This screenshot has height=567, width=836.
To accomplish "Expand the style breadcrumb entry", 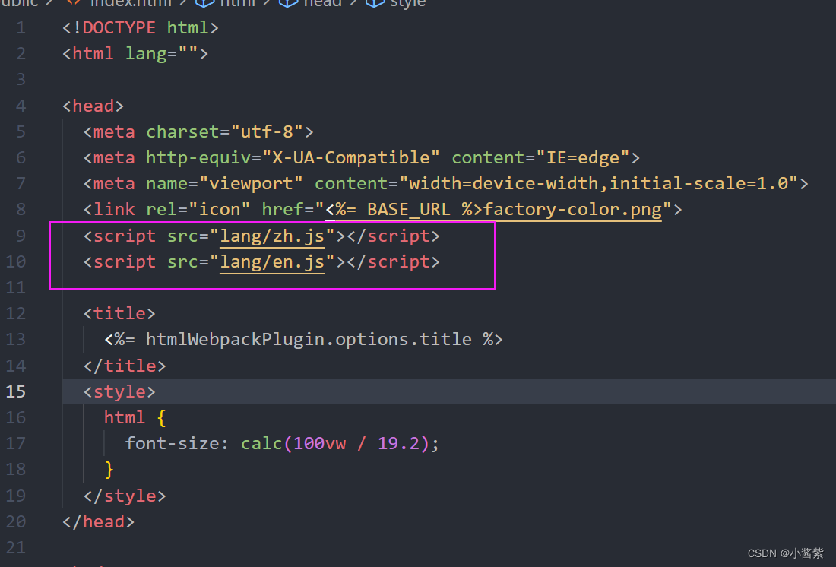I will 408,4.
